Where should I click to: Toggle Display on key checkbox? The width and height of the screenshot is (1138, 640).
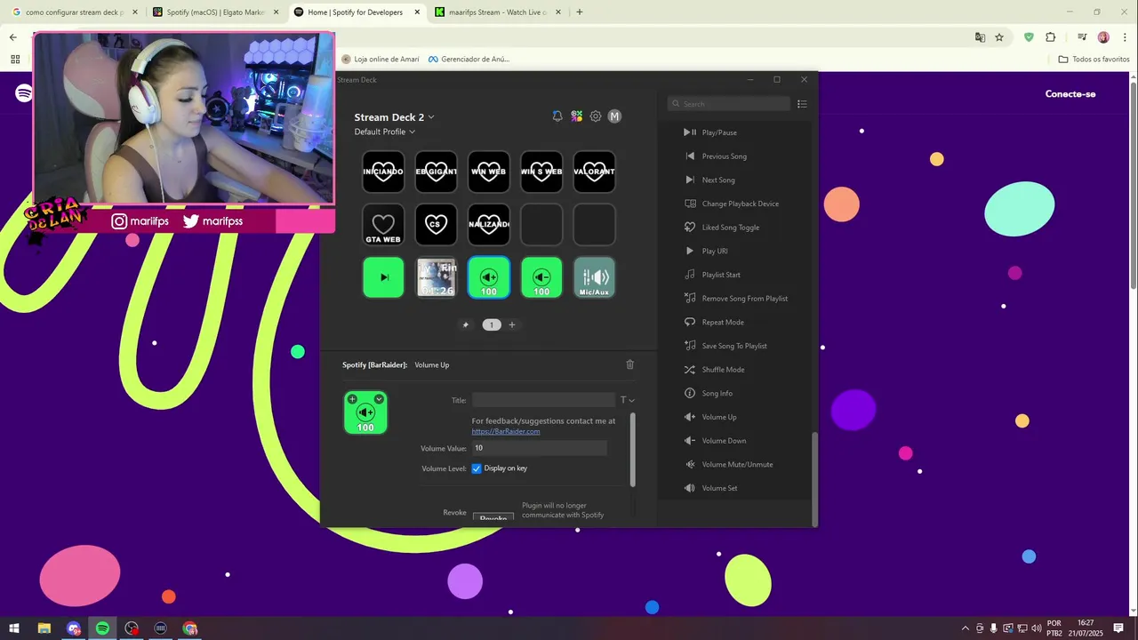click(477, 468)
